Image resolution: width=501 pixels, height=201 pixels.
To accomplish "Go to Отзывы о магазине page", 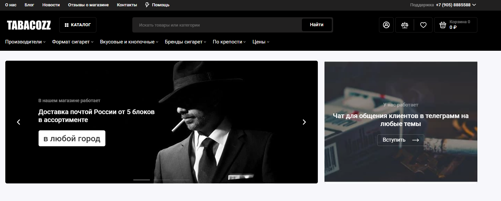I will pos(88,5).
